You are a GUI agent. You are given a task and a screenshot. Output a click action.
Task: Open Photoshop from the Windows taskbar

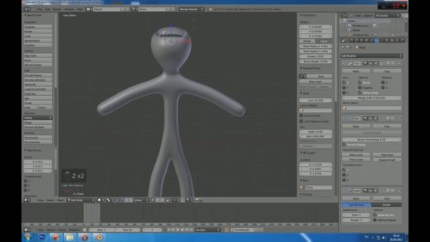[x=42, y=237]
